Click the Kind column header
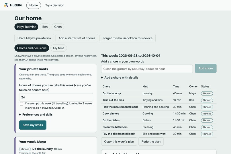Viewport: 231px width, 154px height. [x=145, y=87]
